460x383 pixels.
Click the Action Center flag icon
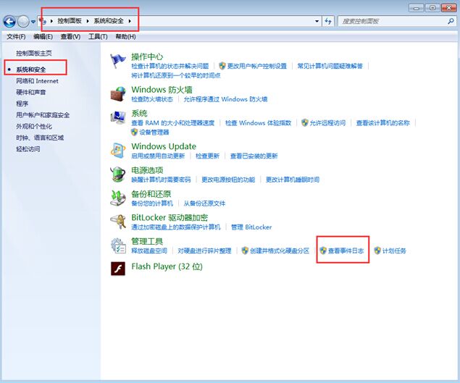tap(117, 62)
